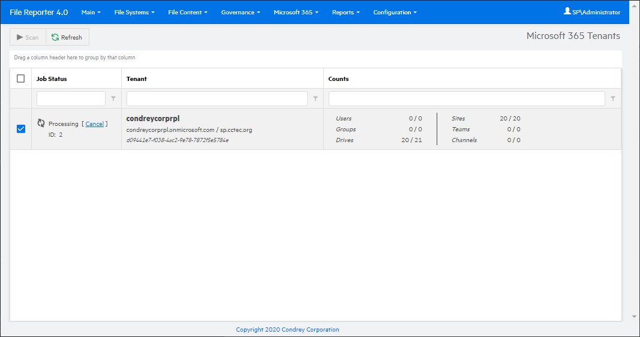
Task: Open the Governance menu
Action: pyautogui.click(x=241, y=12)
